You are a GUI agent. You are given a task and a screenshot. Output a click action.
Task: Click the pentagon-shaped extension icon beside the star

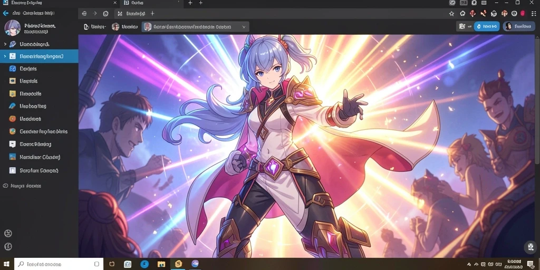pos(462,14)
